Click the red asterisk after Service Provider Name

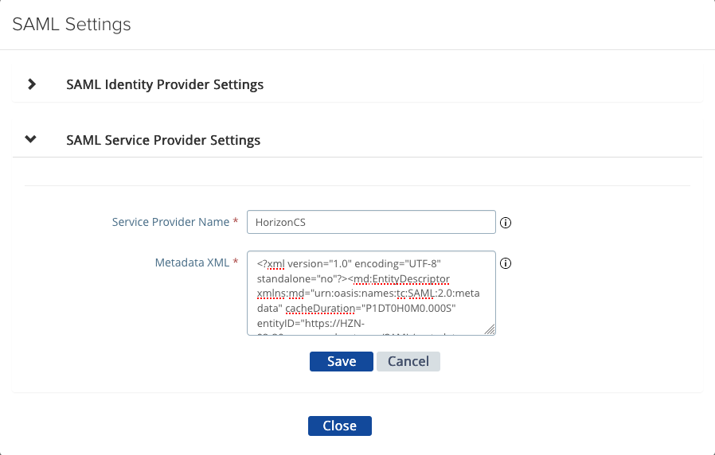click(236, 223)
